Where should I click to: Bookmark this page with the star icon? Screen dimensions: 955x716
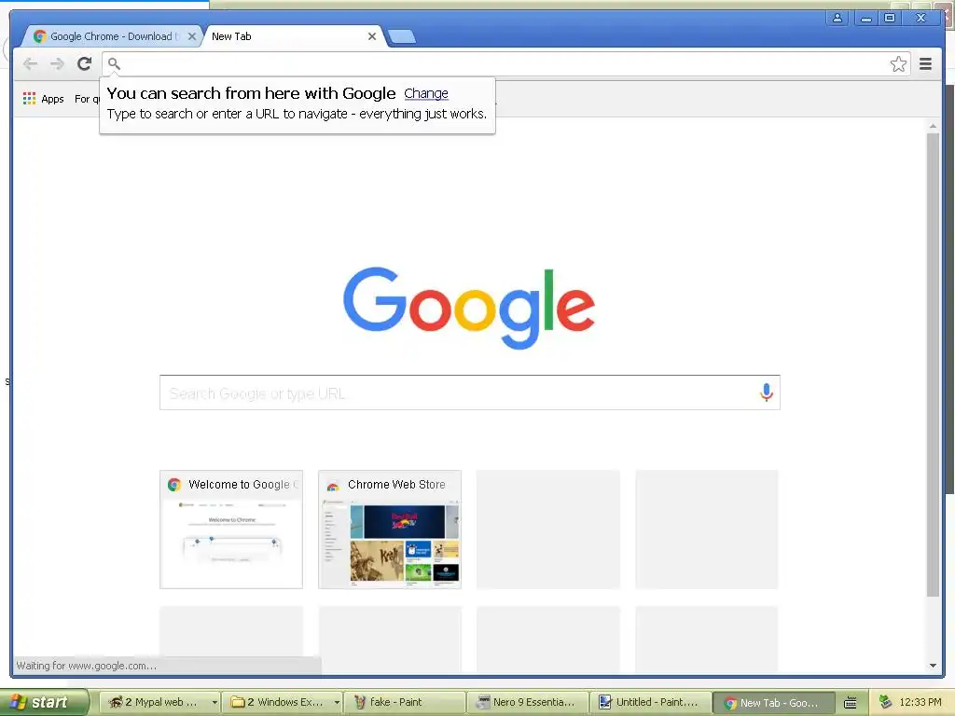point(898,64)
